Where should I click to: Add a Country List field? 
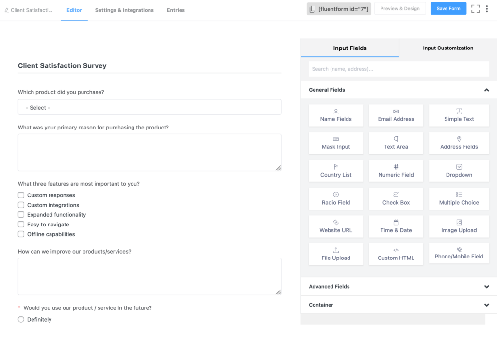(336, 171)
